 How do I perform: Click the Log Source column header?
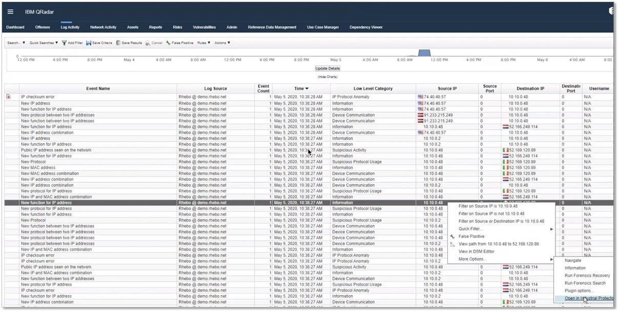(x=215, y=88)
